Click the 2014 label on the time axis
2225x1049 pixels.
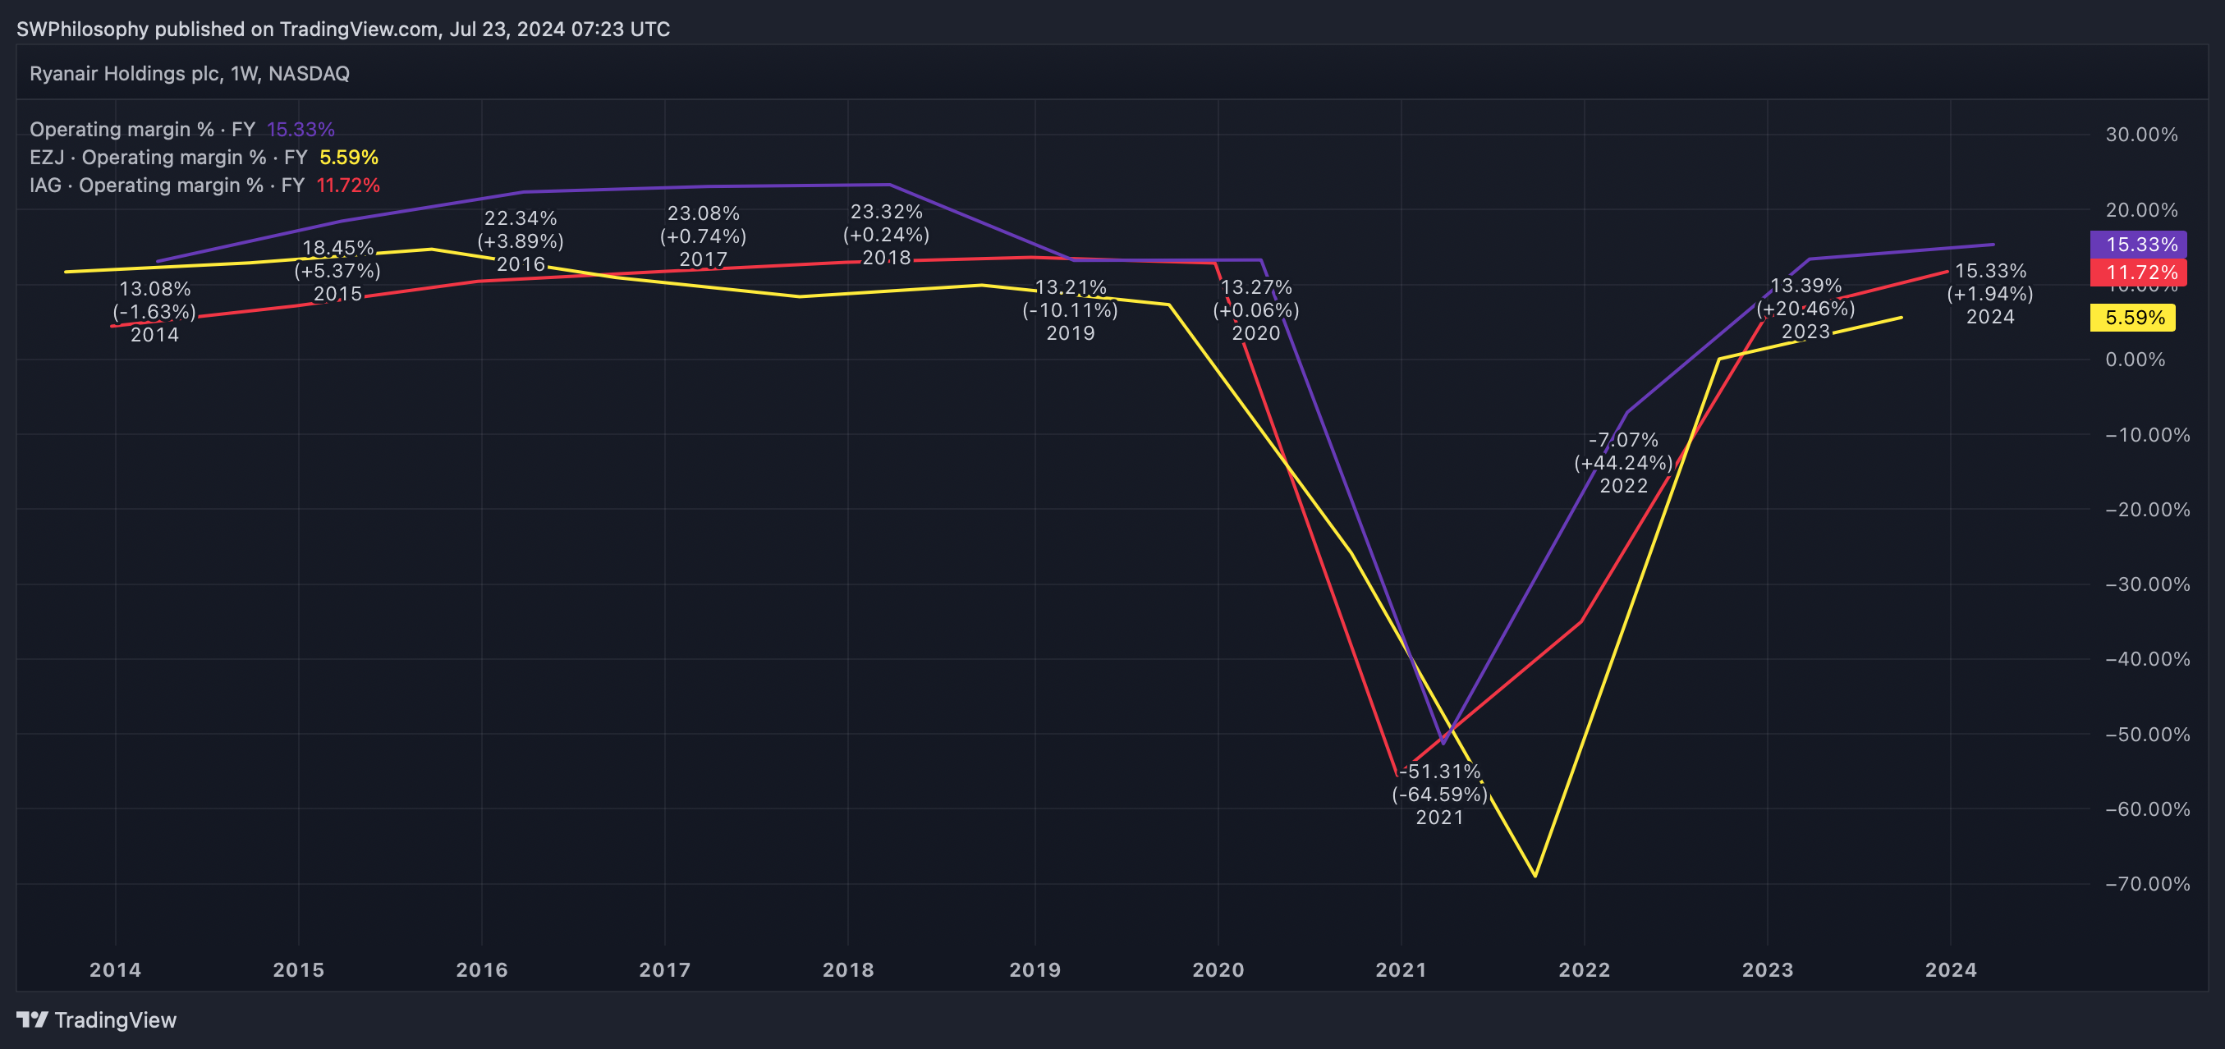click(116, 969)
